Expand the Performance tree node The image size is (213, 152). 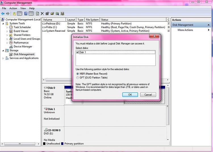point(7,43)
